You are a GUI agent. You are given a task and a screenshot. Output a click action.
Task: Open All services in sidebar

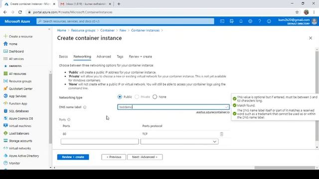pos(16,59)
